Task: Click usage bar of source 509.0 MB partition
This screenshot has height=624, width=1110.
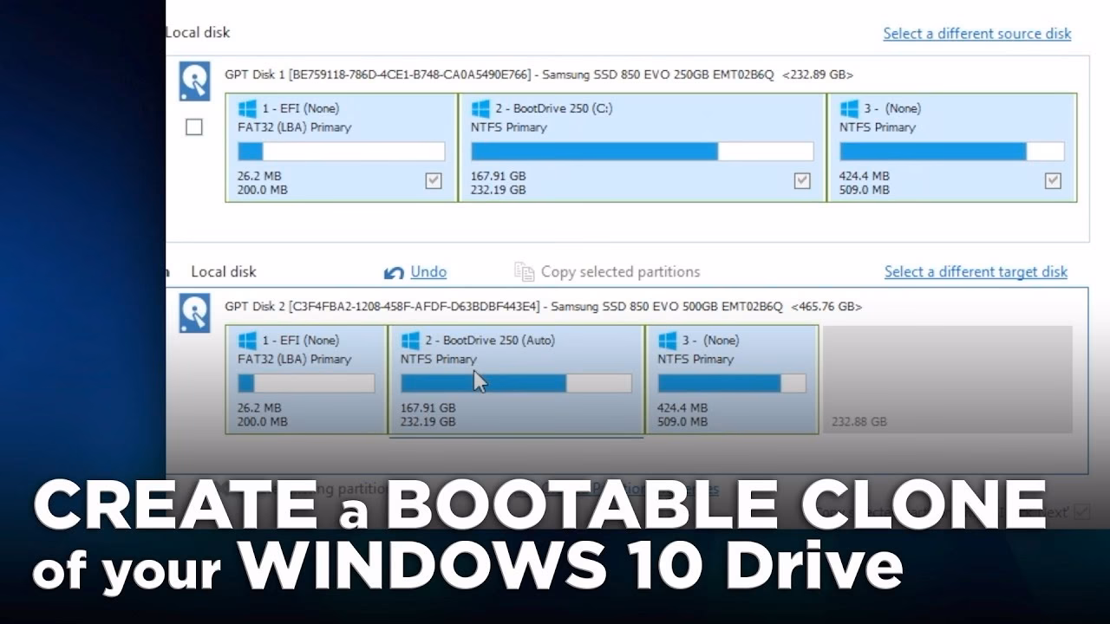Action: pyautogui.click(x=951, y=152)
